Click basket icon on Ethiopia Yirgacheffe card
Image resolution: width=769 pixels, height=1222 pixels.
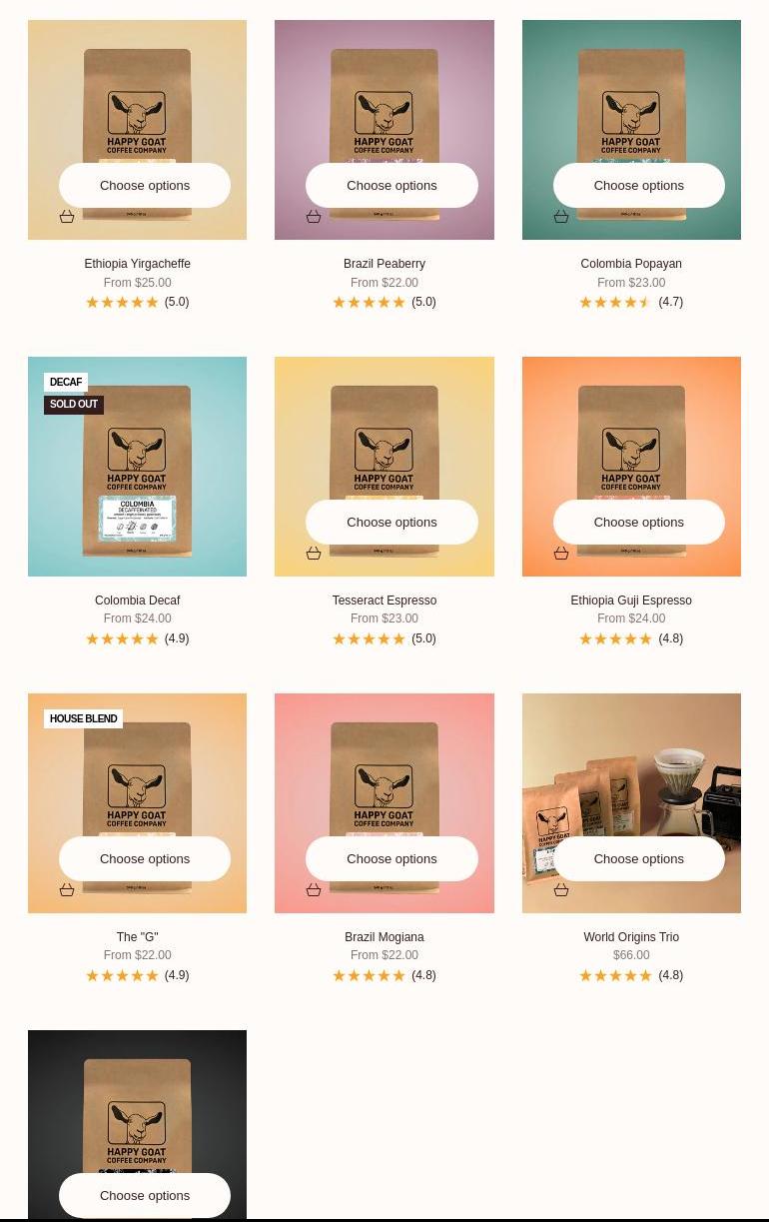(67, 217)
